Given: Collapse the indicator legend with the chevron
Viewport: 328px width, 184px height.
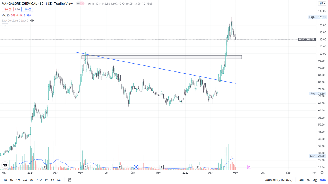Looking at the screenshot, I should click(5, 26).
